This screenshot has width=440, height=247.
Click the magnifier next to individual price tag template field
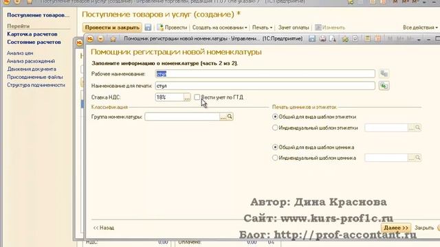pyautogui.click(x=418, y=158)
